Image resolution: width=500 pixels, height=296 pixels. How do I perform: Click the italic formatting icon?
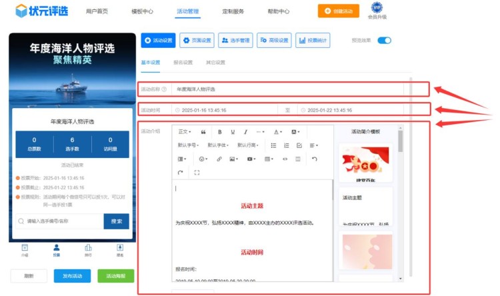point(245,132)
